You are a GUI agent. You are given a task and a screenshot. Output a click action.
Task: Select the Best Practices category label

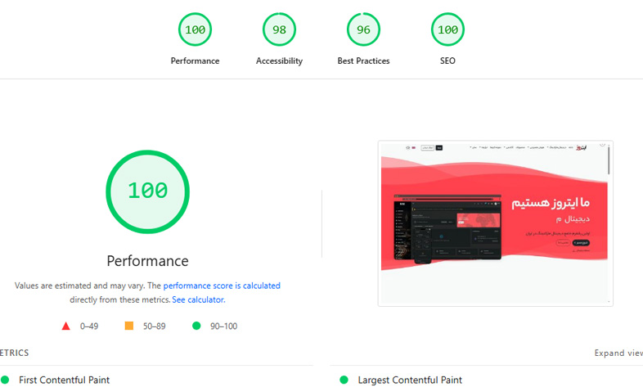pyautogui.click(x=363, y=61)
